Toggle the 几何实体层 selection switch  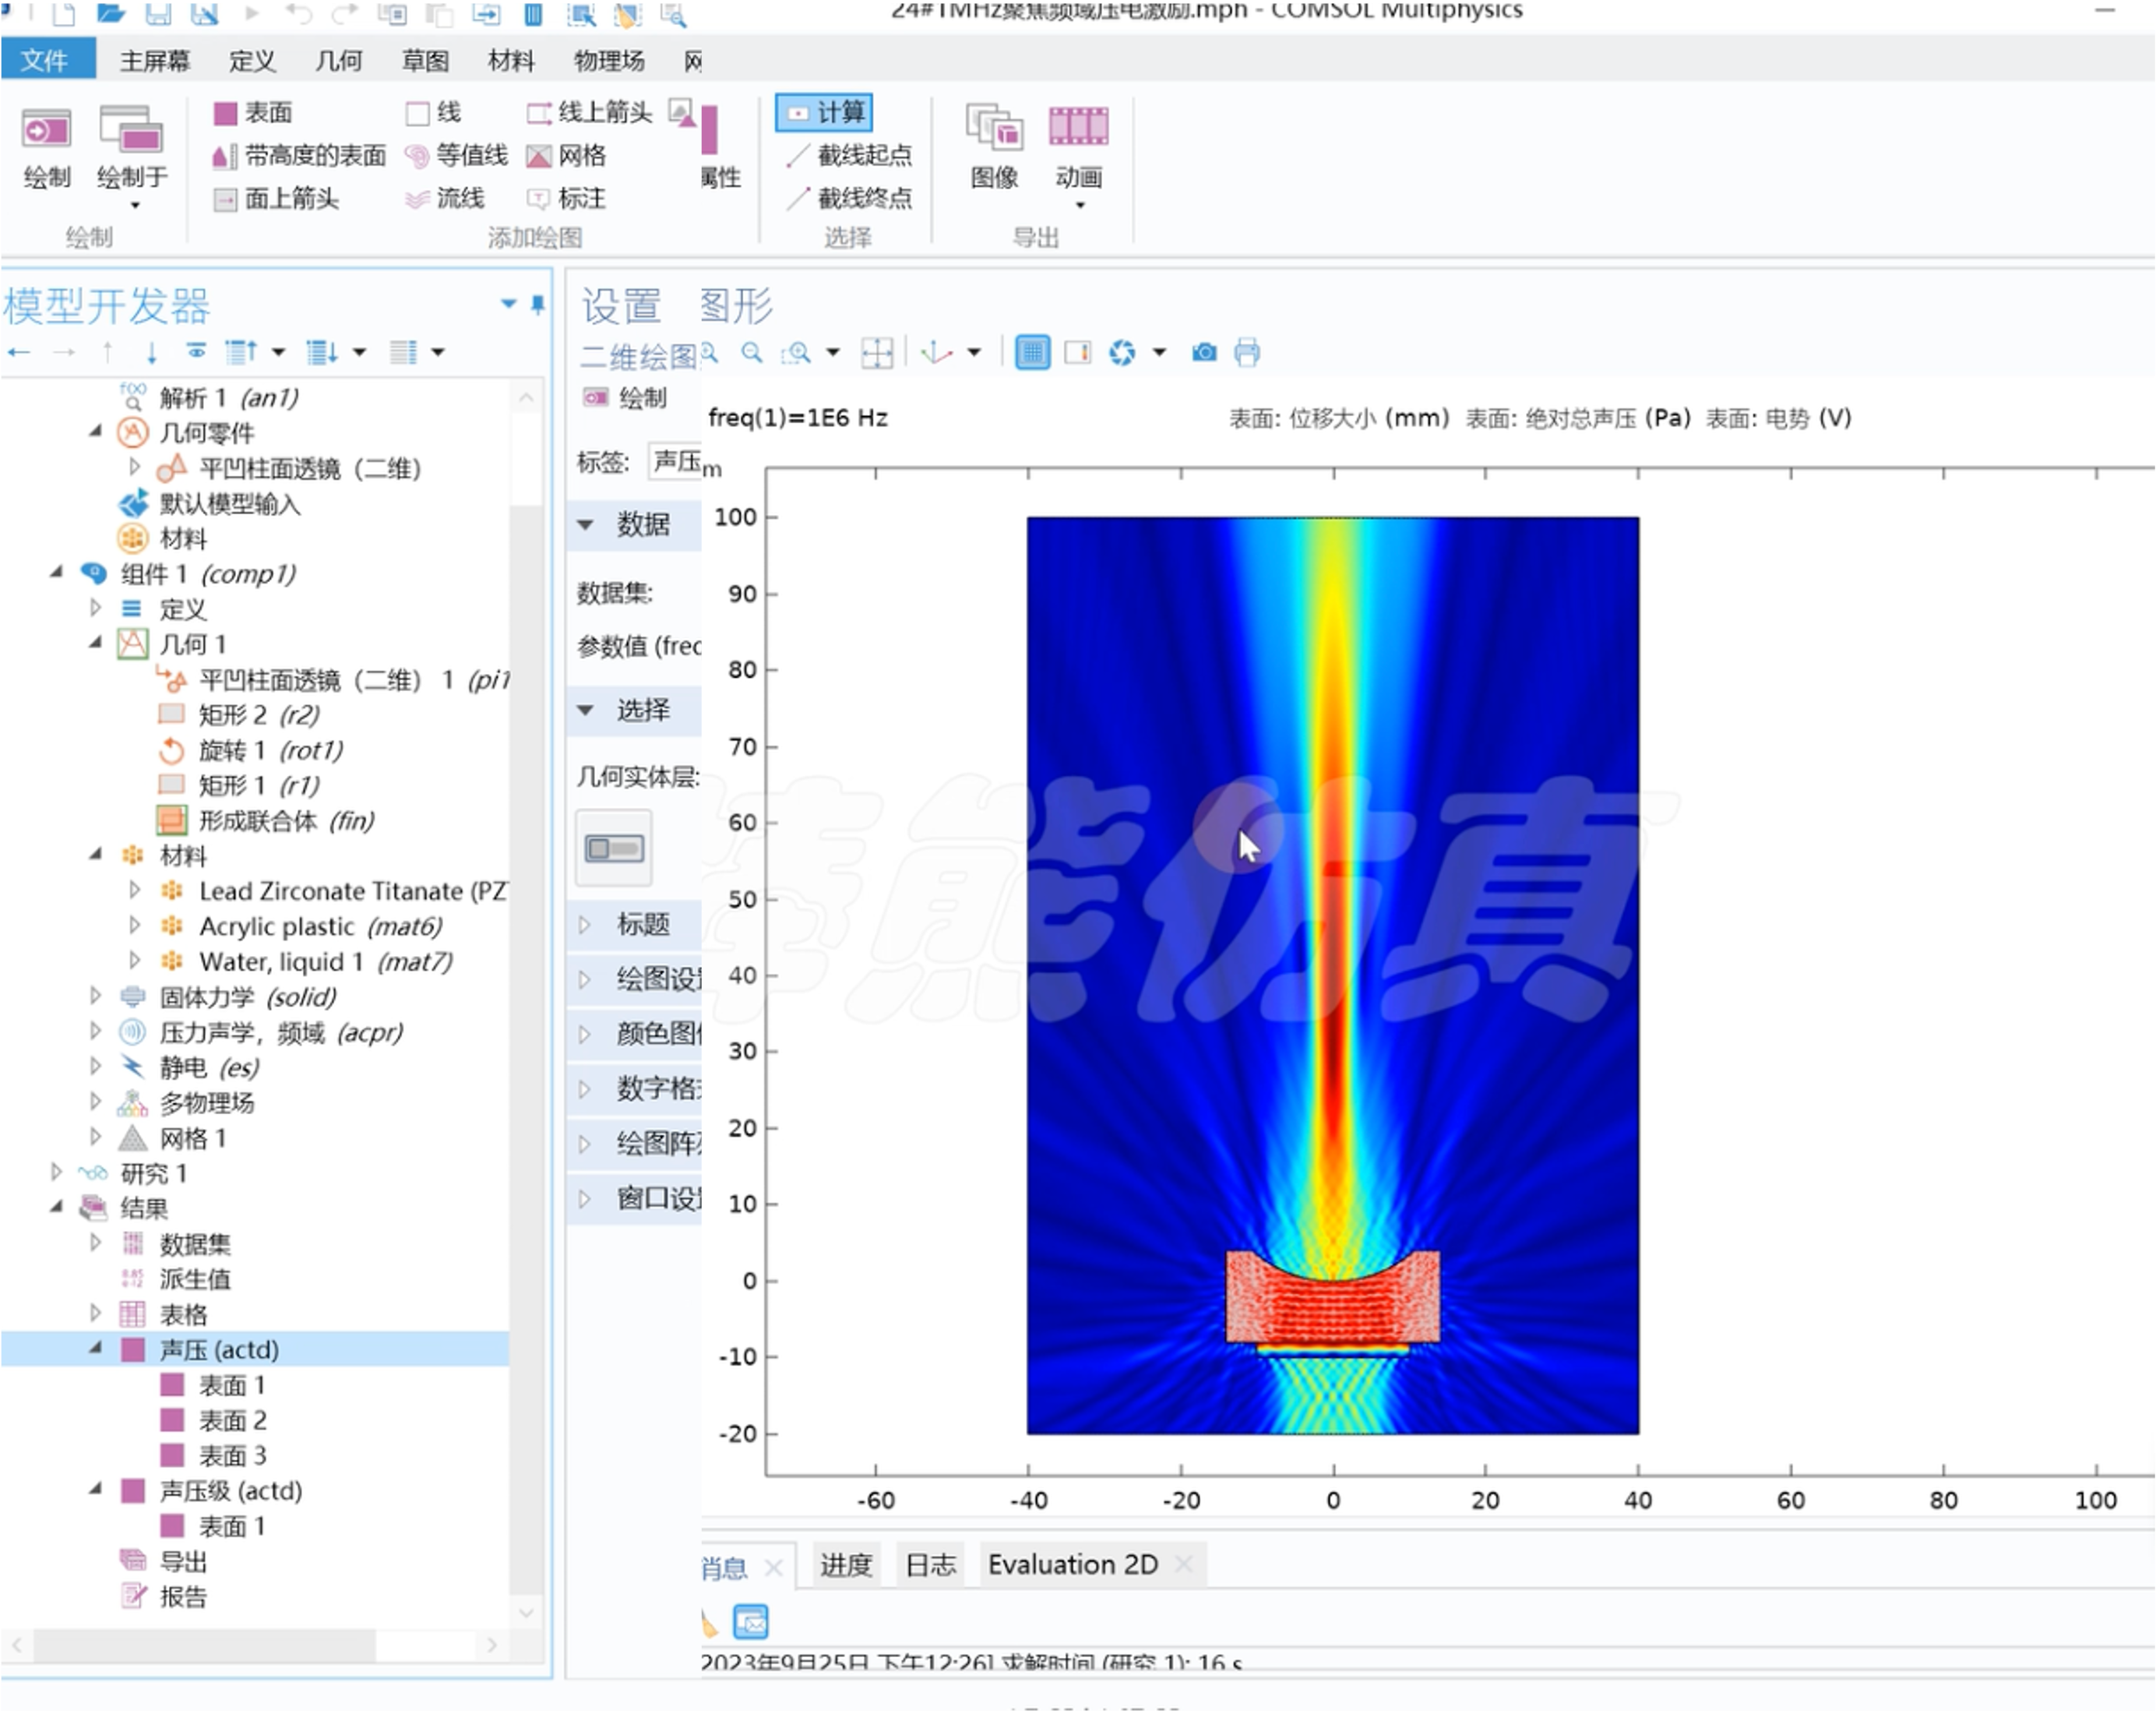614,849
